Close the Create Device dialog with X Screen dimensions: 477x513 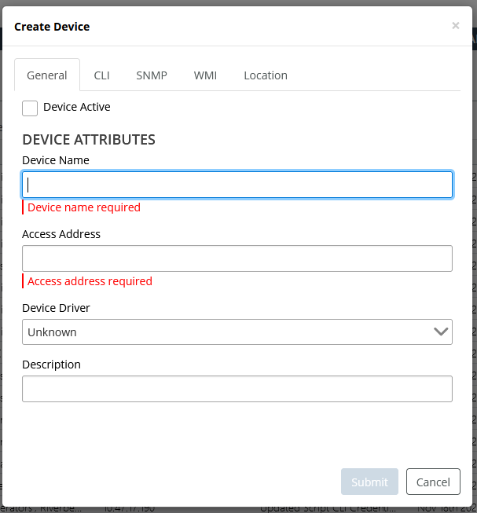(455, 26)
